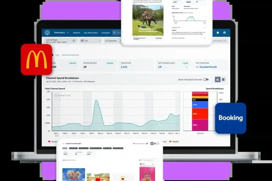Viewport: 272px width, 181px height.
Task: Open the crown creative thumbnail
Action: coord(73,175)
